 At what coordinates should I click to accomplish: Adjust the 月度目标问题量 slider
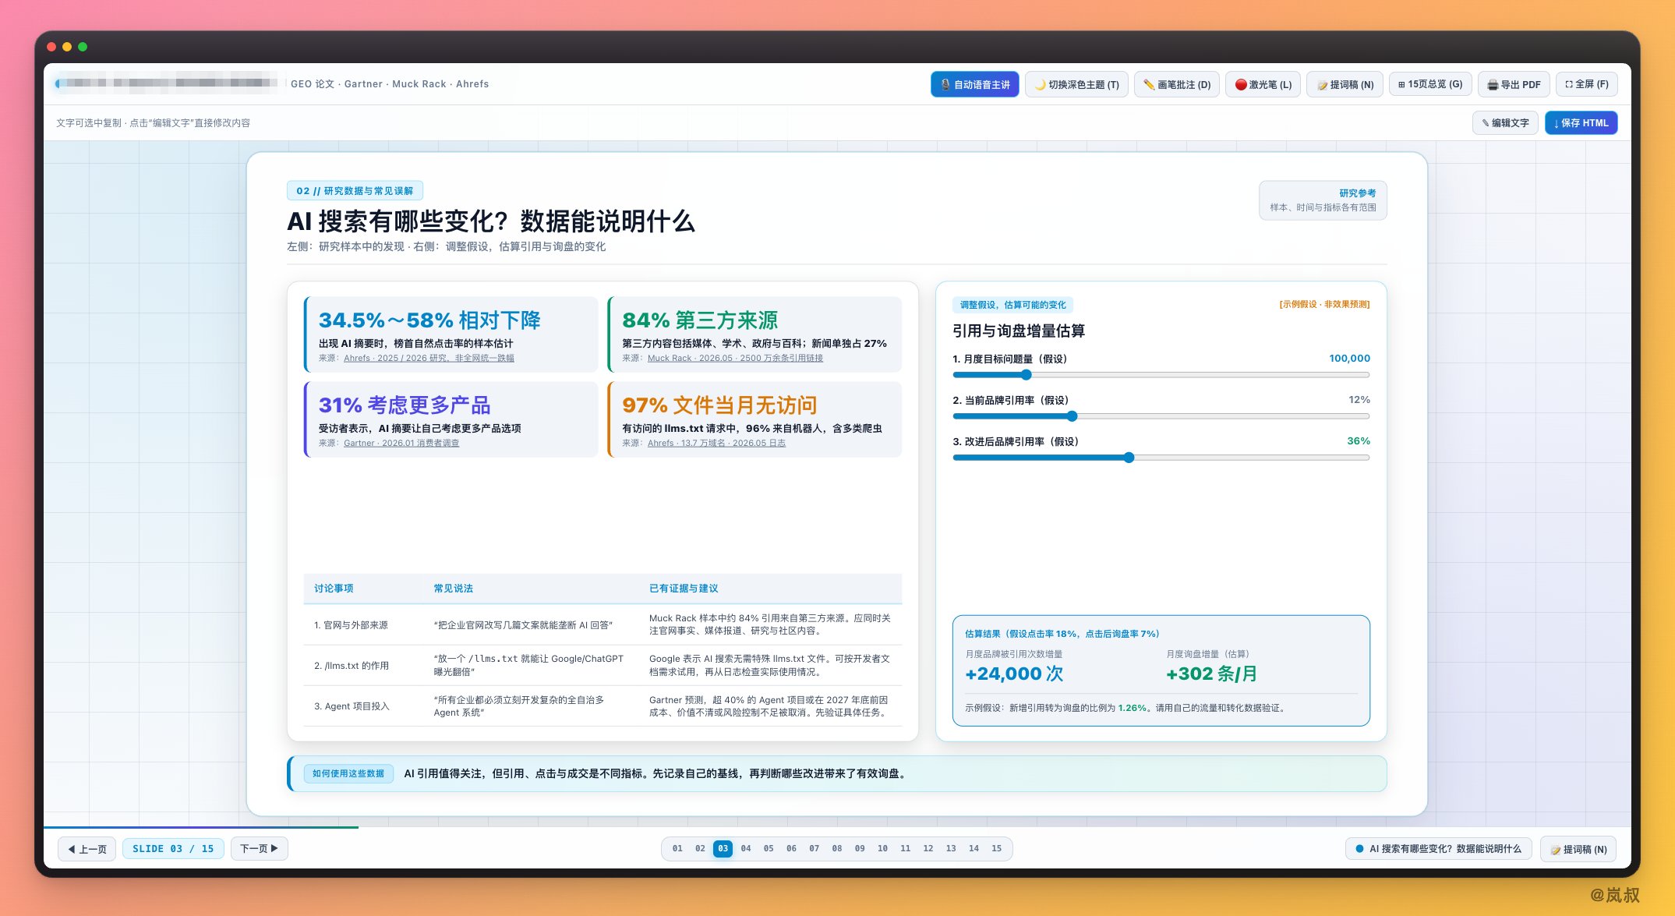pos(1161,375)
